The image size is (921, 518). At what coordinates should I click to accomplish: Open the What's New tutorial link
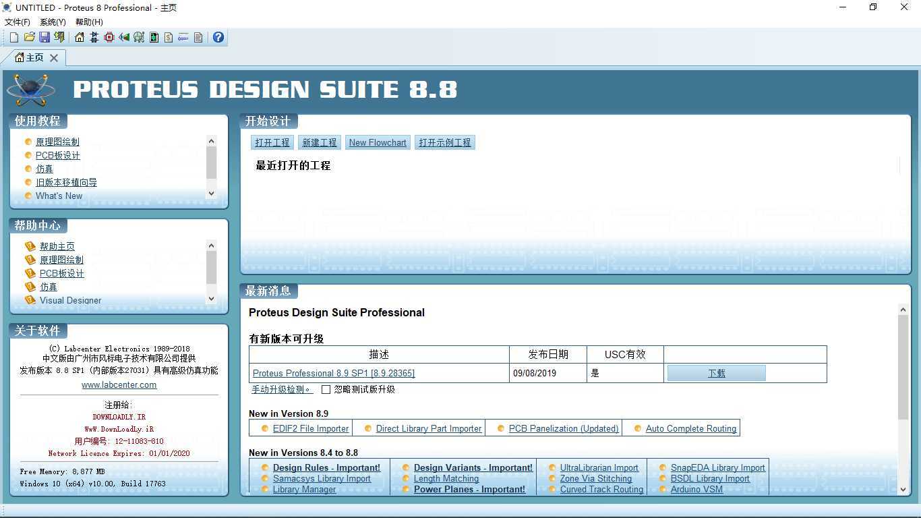59,196
